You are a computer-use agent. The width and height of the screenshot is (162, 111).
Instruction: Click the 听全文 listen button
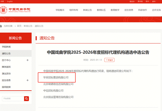(x=109, y=60)
